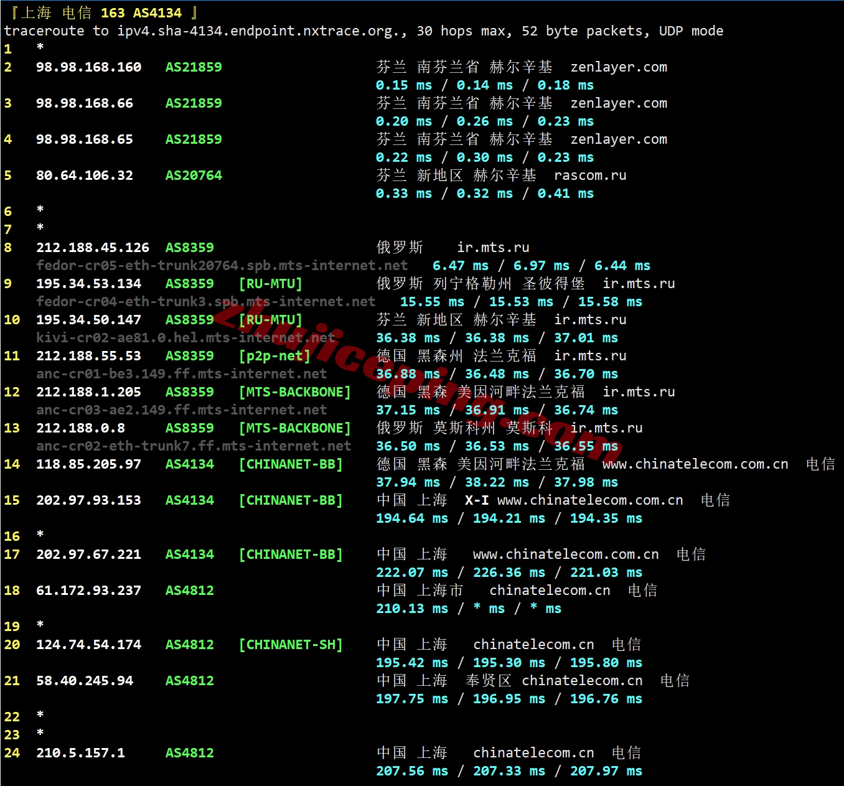Click the 37.15 ms latency value
This screenshot has width=844, height=786.
[x=408, y=410]
